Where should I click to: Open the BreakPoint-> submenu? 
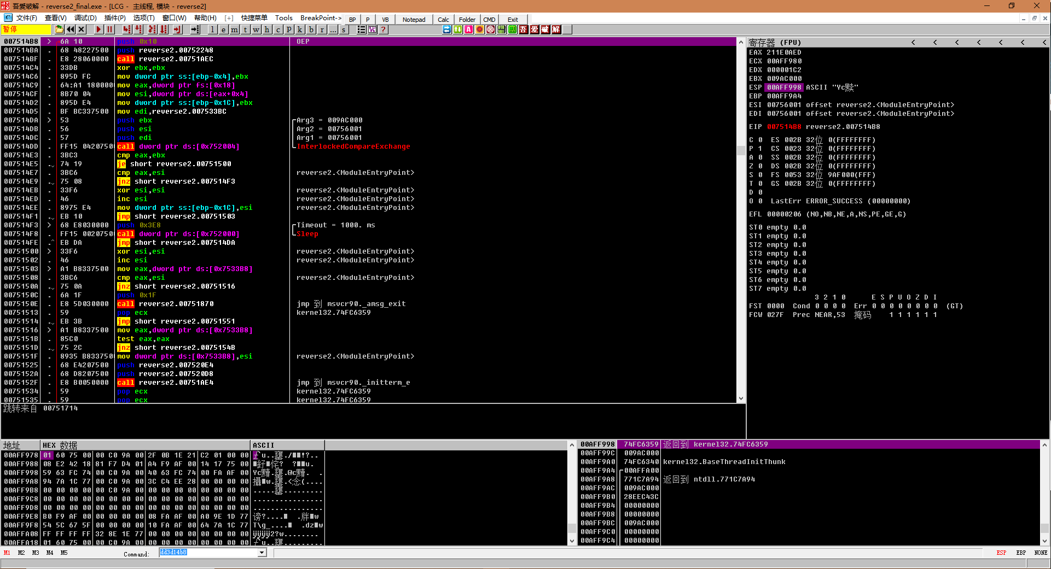pos(321,18)
